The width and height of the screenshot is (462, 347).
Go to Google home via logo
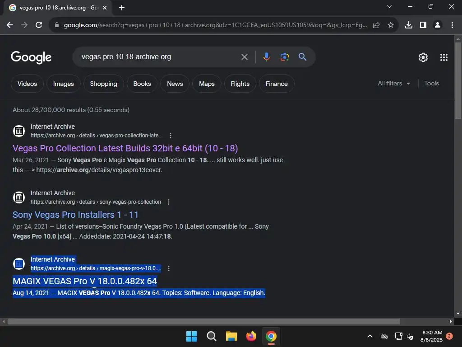31,57
